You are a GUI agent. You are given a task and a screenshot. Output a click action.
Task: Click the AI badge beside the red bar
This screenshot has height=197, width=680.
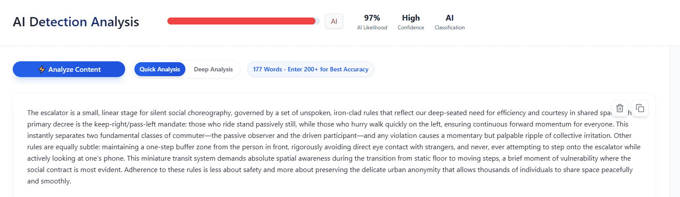[x=334, y=21]
